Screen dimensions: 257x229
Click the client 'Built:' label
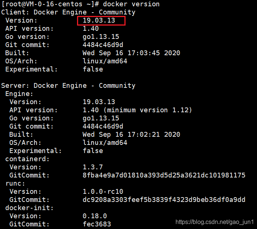point(17,53)
